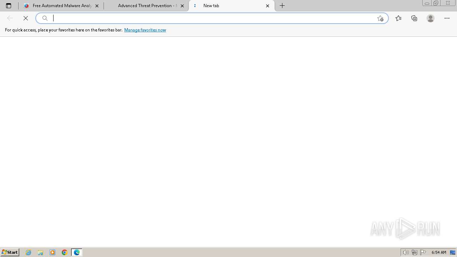Stop loading the page
This screenshot has height=257, width=457.
pyautogui.click(x=26, y=18)
